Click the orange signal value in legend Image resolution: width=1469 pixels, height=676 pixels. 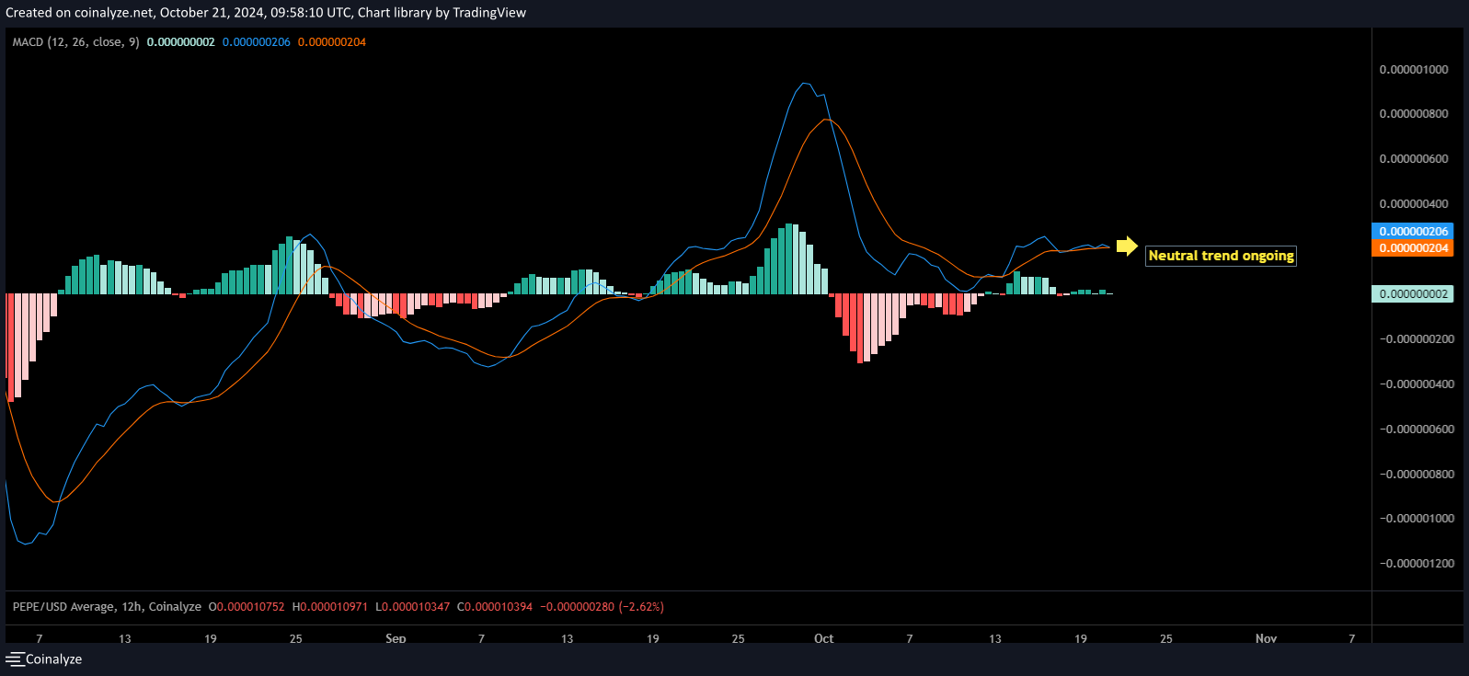(x=331, y=42)
